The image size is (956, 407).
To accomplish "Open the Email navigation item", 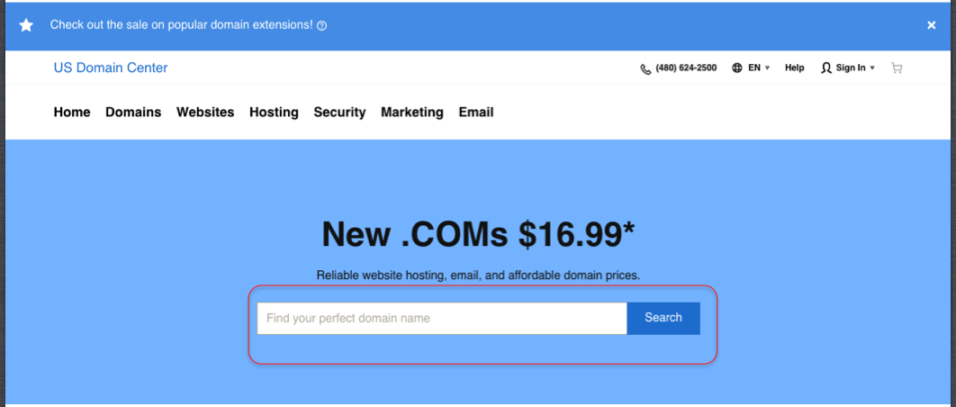I will [x=476, y=113].
